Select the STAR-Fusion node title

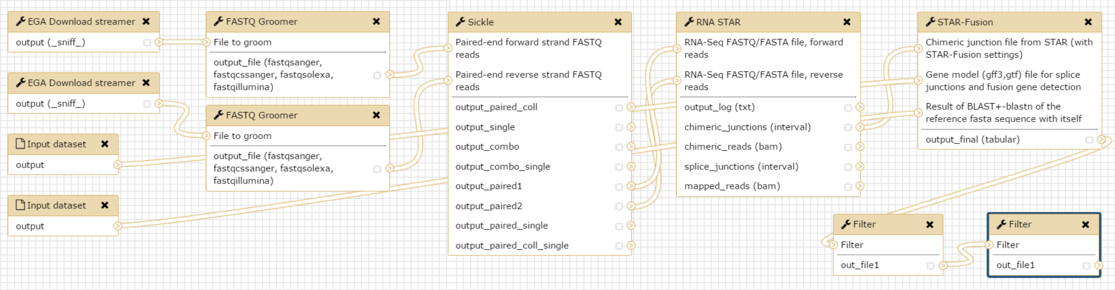click(965, 22)
